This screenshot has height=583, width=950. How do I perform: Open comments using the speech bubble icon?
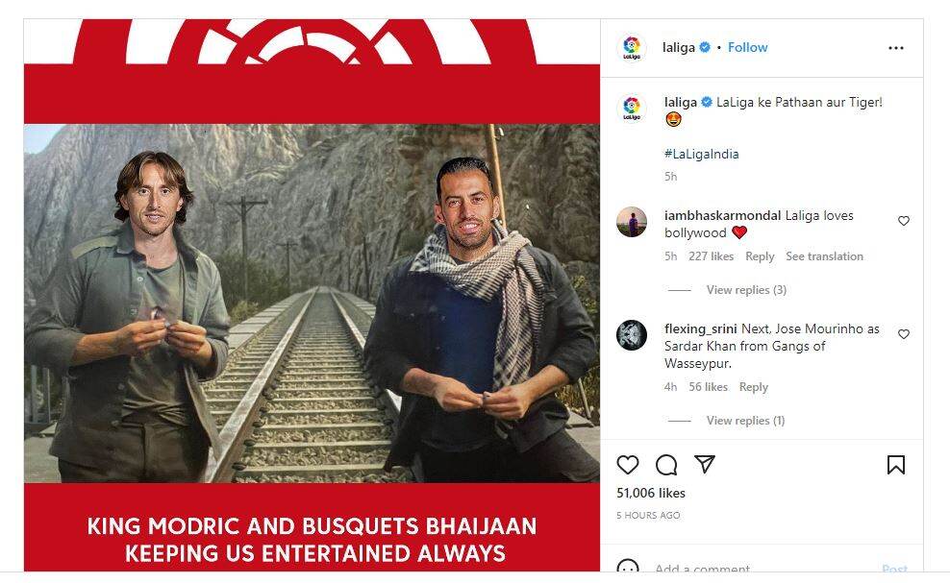click(x=666, y=465)
